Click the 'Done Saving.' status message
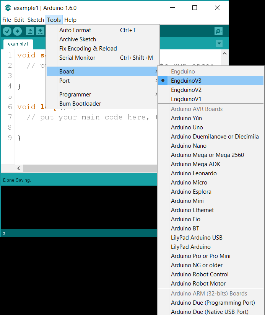 17,180
